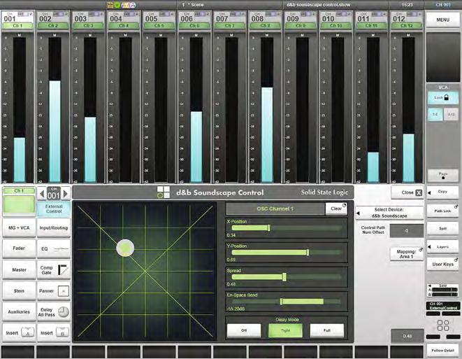Screen dimensions: 462x359
Task: Click the 15:23 clock display
Action: click(407, 5)
